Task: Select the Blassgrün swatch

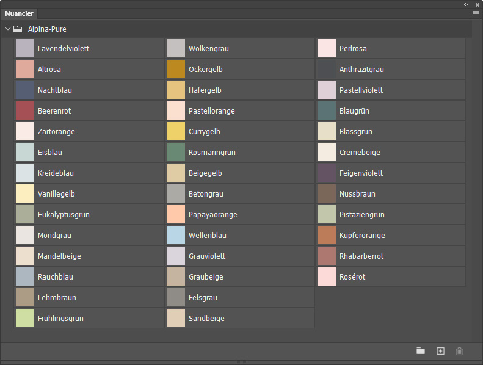Action: (327, 131)
